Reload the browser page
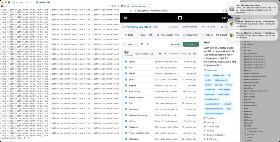 (131, 11)
